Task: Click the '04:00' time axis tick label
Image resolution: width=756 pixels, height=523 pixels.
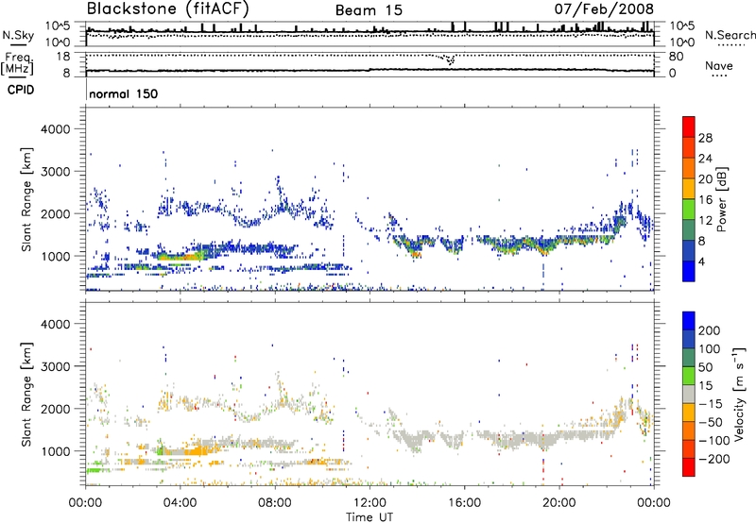Action: pos(180,503)
